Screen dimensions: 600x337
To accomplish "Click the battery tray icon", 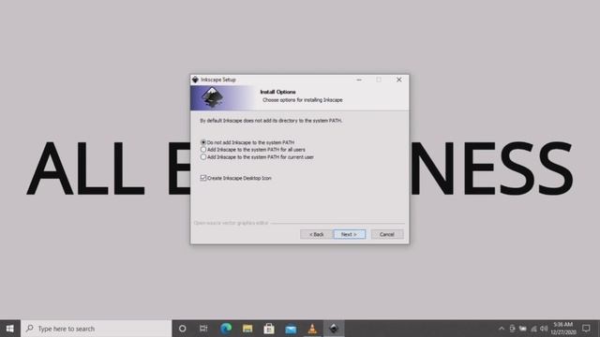I will coord(523,329).
